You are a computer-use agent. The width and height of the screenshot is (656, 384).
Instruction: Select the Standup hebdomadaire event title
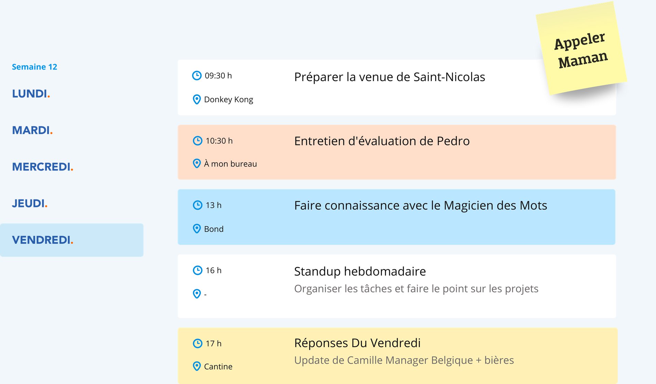[x=360, y=271]
